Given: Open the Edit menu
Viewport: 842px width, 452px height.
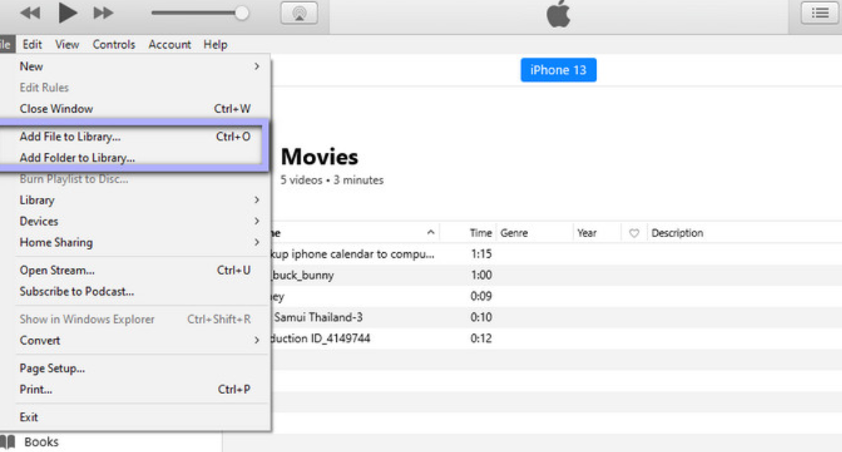Looking at the screenshot, I should tap(32, 44).
